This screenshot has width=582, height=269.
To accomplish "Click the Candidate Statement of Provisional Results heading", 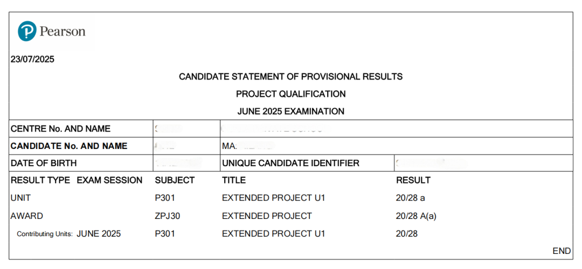I will [x=290, y=76].
